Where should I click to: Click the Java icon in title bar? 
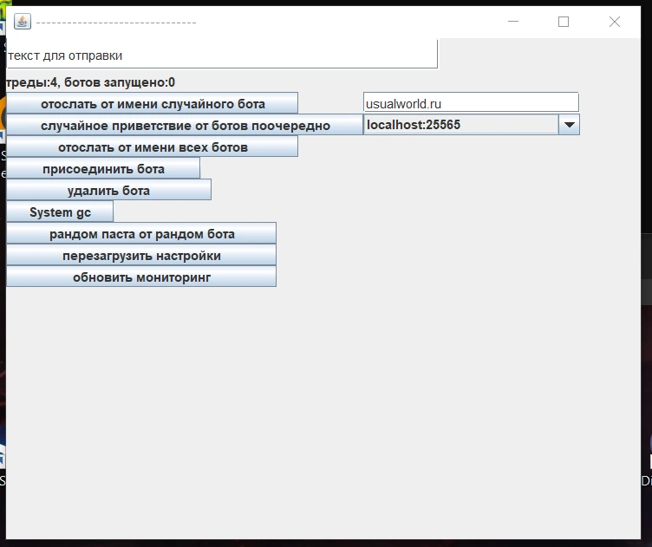23,22
